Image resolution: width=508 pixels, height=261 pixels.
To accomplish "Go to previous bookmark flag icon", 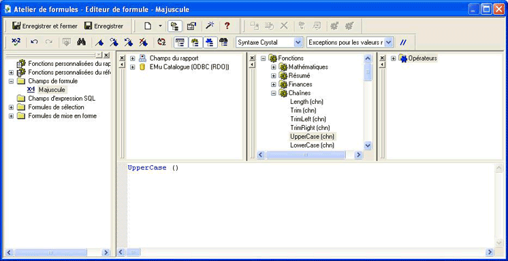I will point(129,42).
